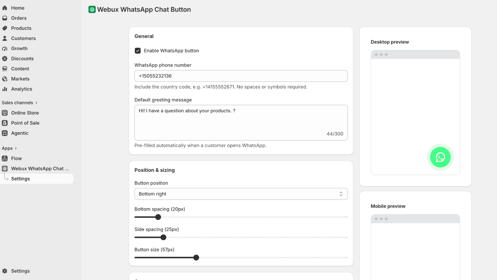Click the Desktop preview heading
497x280 pixels.
(x=390, y=42)
